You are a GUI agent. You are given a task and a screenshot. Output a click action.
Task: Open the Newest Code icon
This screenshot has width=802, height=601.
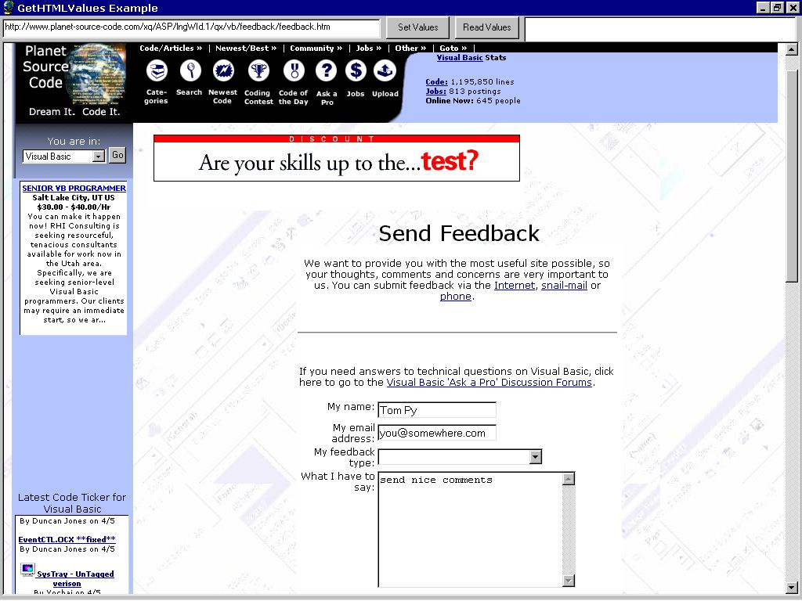point(223,70)
